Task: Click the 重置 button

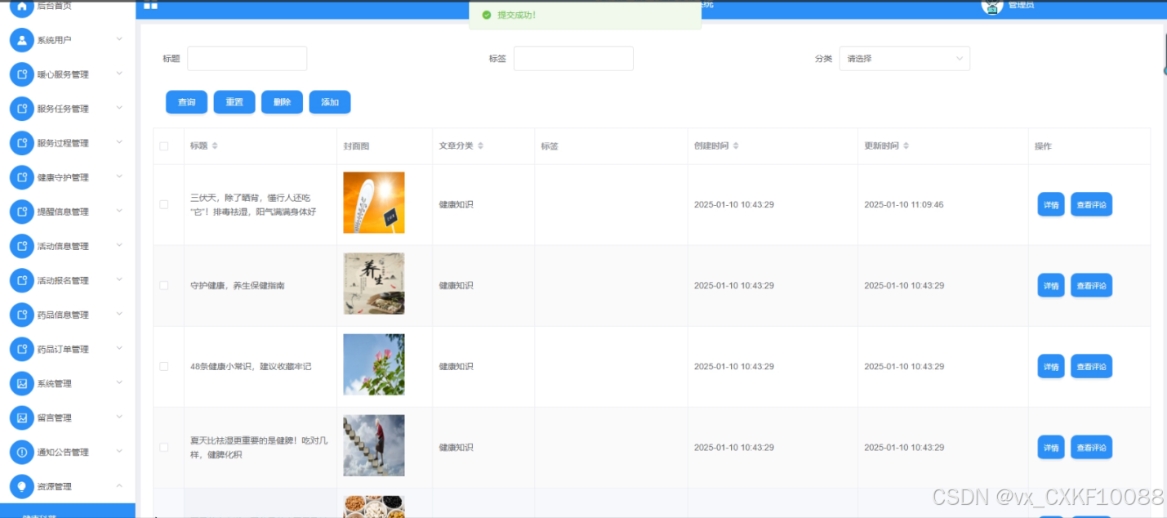Action: click(234, 102)
